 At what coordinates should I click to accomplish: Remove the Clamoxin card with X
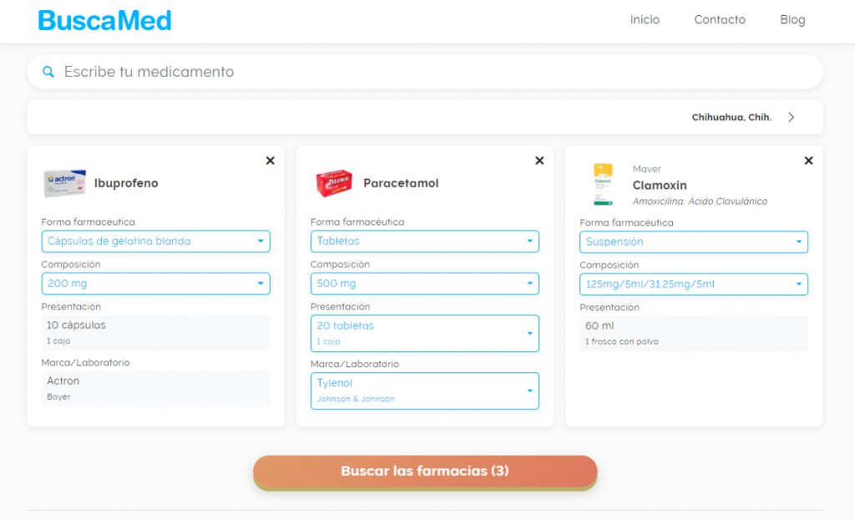[808, 161]
